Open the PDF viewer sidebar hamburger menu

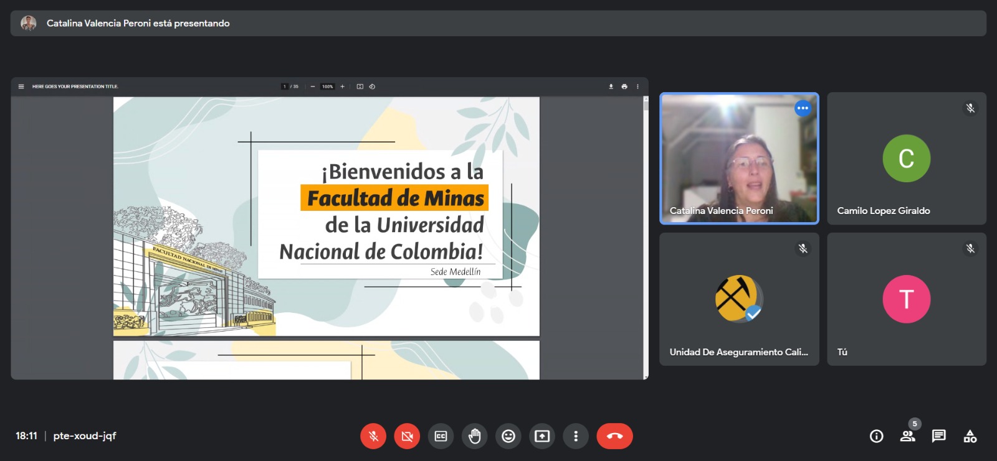click(21, 86)
